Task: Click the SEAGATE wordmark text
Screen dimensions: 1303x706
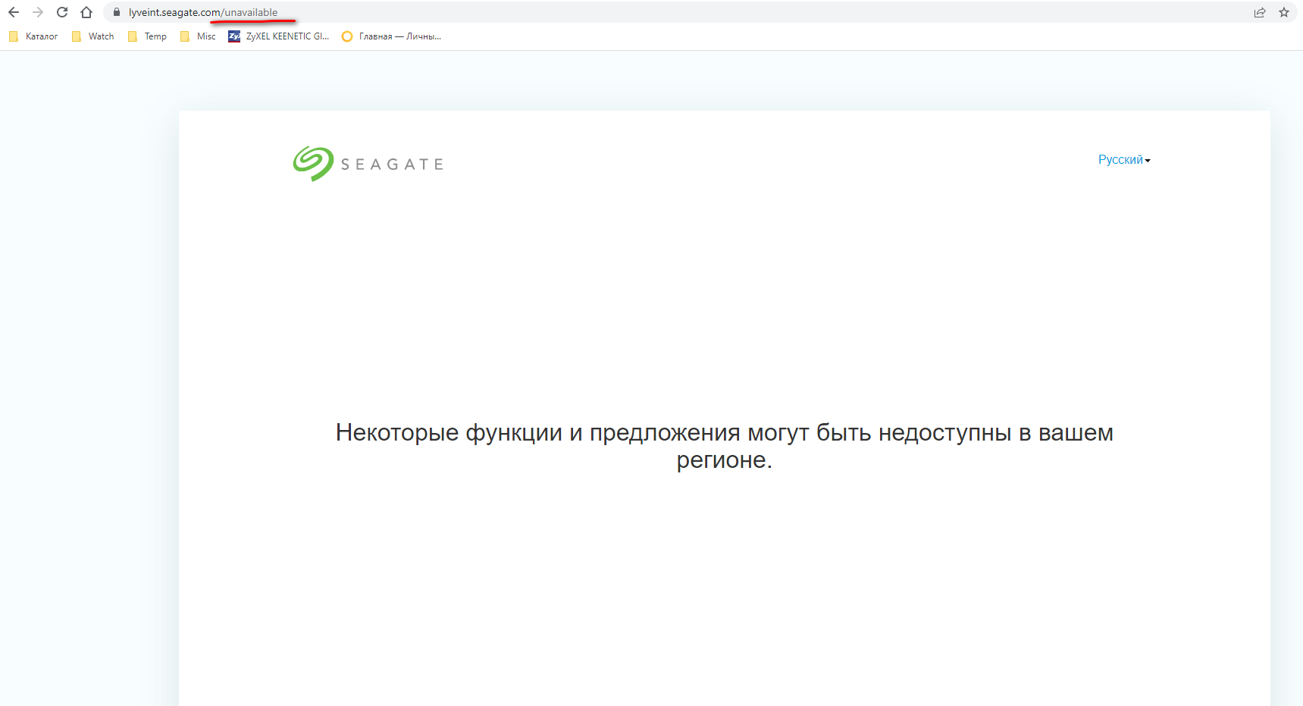Action: tap(392, 165)
